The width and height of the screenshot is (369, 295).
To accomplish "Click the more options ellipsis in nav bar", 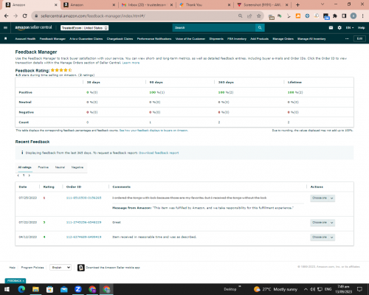I will click(x=347, y=38).
